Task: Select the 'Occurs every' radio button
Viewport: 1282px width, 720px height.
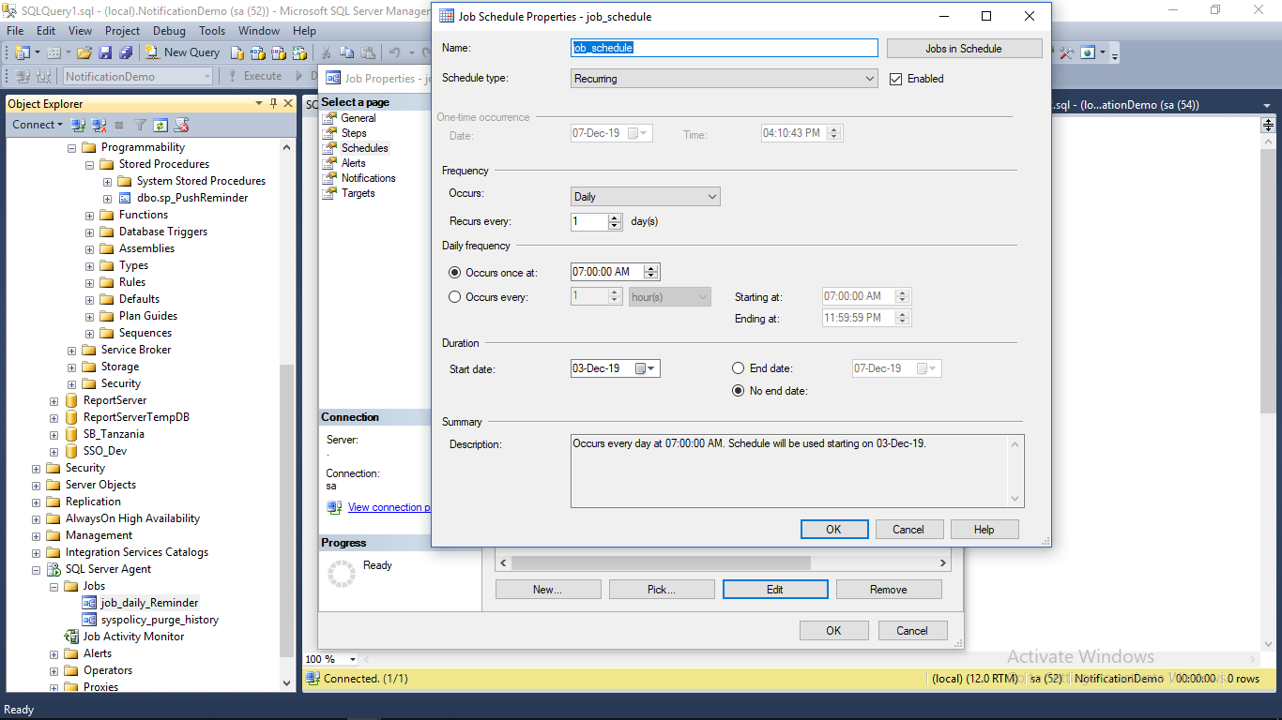Action: (455, 297)
